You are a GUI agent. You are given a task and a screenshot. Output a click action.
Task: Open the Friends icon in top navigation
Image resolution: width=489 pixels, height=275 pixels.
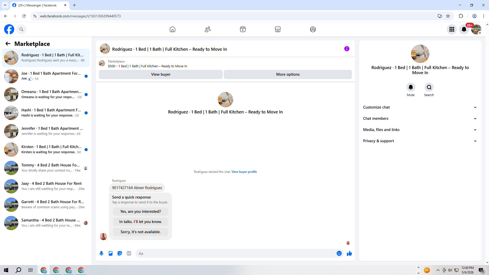(208, 29)
